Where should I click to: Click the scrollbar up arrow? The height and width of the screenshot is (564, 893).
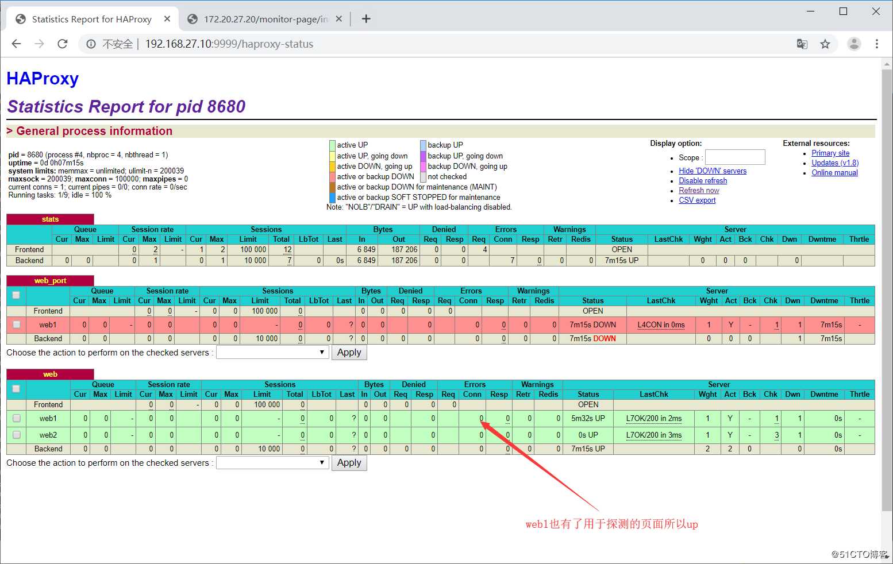pyautogui.click(x=887, y=63)
